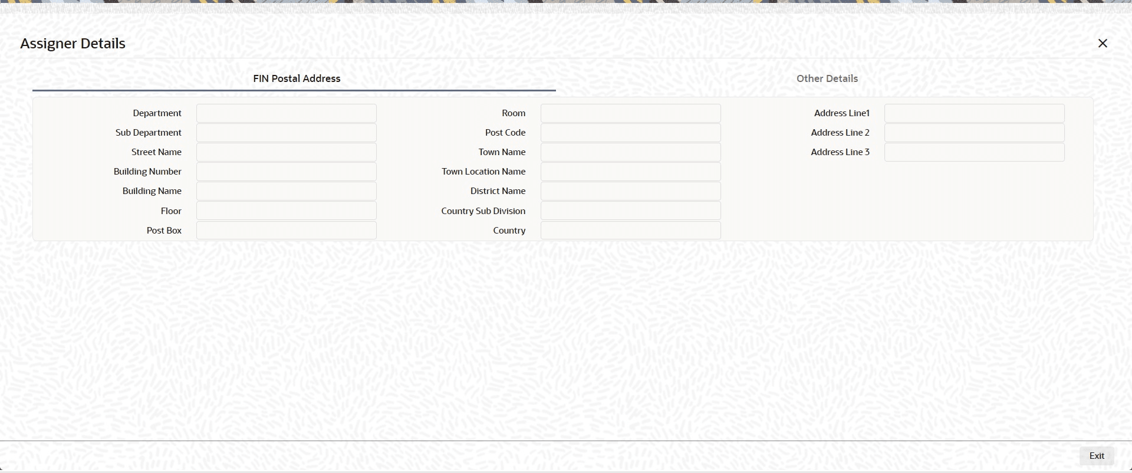Click the Post Box label
This screenshot has width=1132, height=473.
[164, 231]
